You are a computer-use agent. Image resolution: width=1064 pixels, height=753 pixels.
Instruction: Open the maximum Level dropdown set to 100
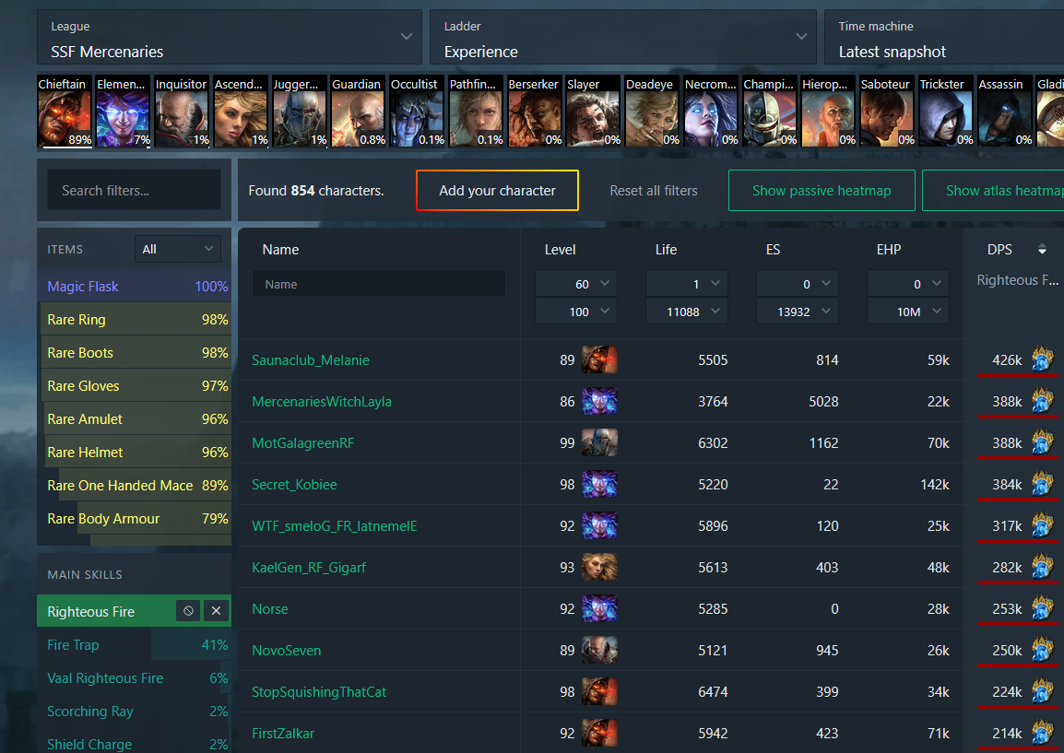[x=576, y=312]
